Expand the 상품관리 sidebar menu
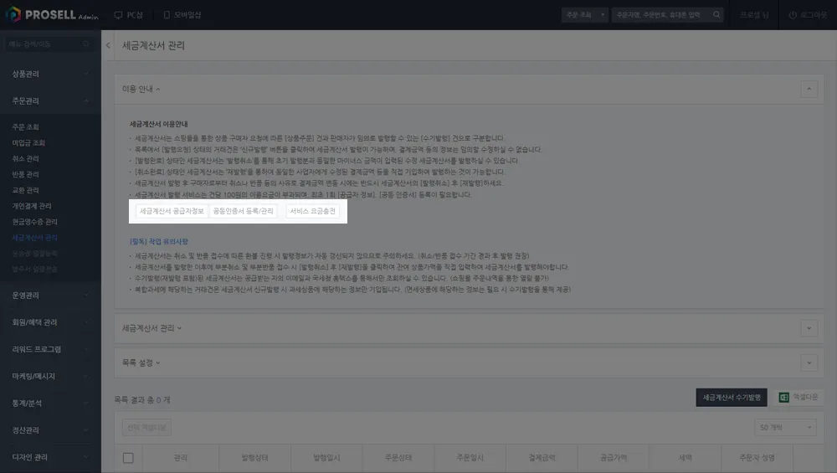The height and width of the screenshot is (473, 837). (50, 74)
